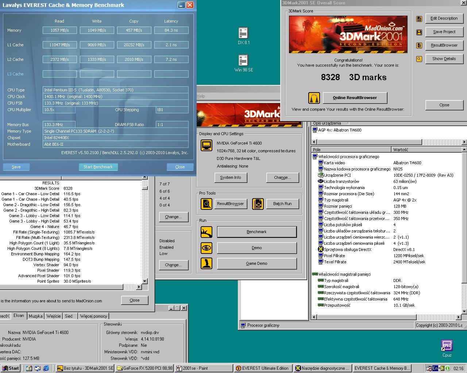Switch to EVEREST Ultimate Edition on the taskbar
Image resolution: width=467 pixels, height=373 pixels.
(x=263, y=368)
